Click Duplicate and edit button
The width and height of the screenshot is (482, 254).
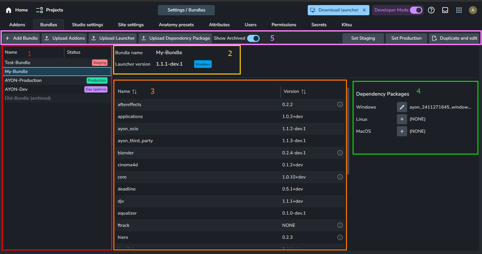click(x=454, y=38)
